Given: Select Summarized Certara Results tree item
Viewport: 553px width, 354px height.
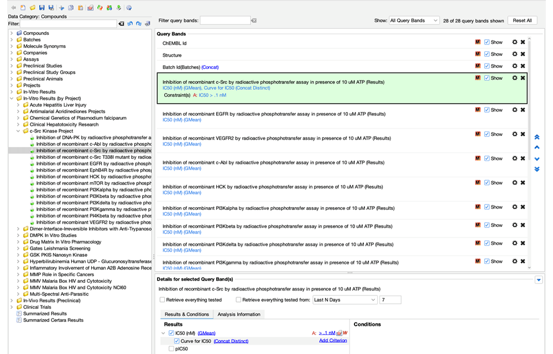Looking at the screenshot, I should click(53, 320).
